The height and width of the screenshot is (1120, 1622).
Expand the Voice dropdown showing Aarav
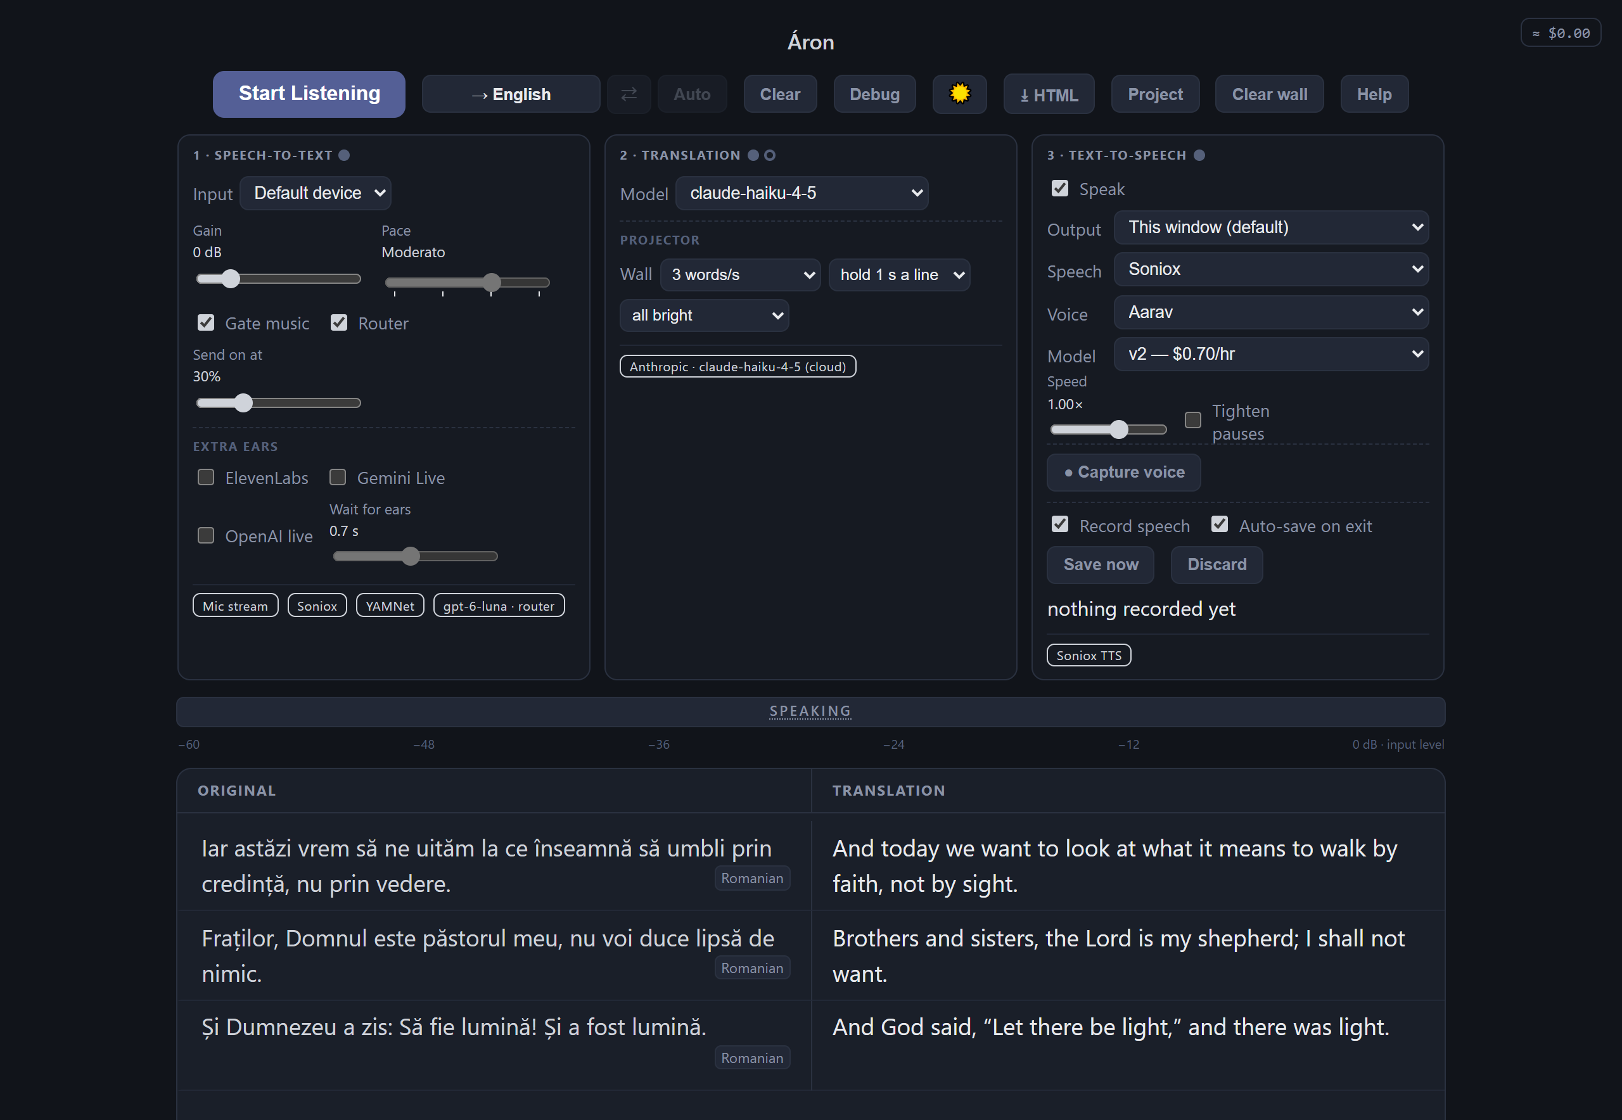click(1271, 312)
